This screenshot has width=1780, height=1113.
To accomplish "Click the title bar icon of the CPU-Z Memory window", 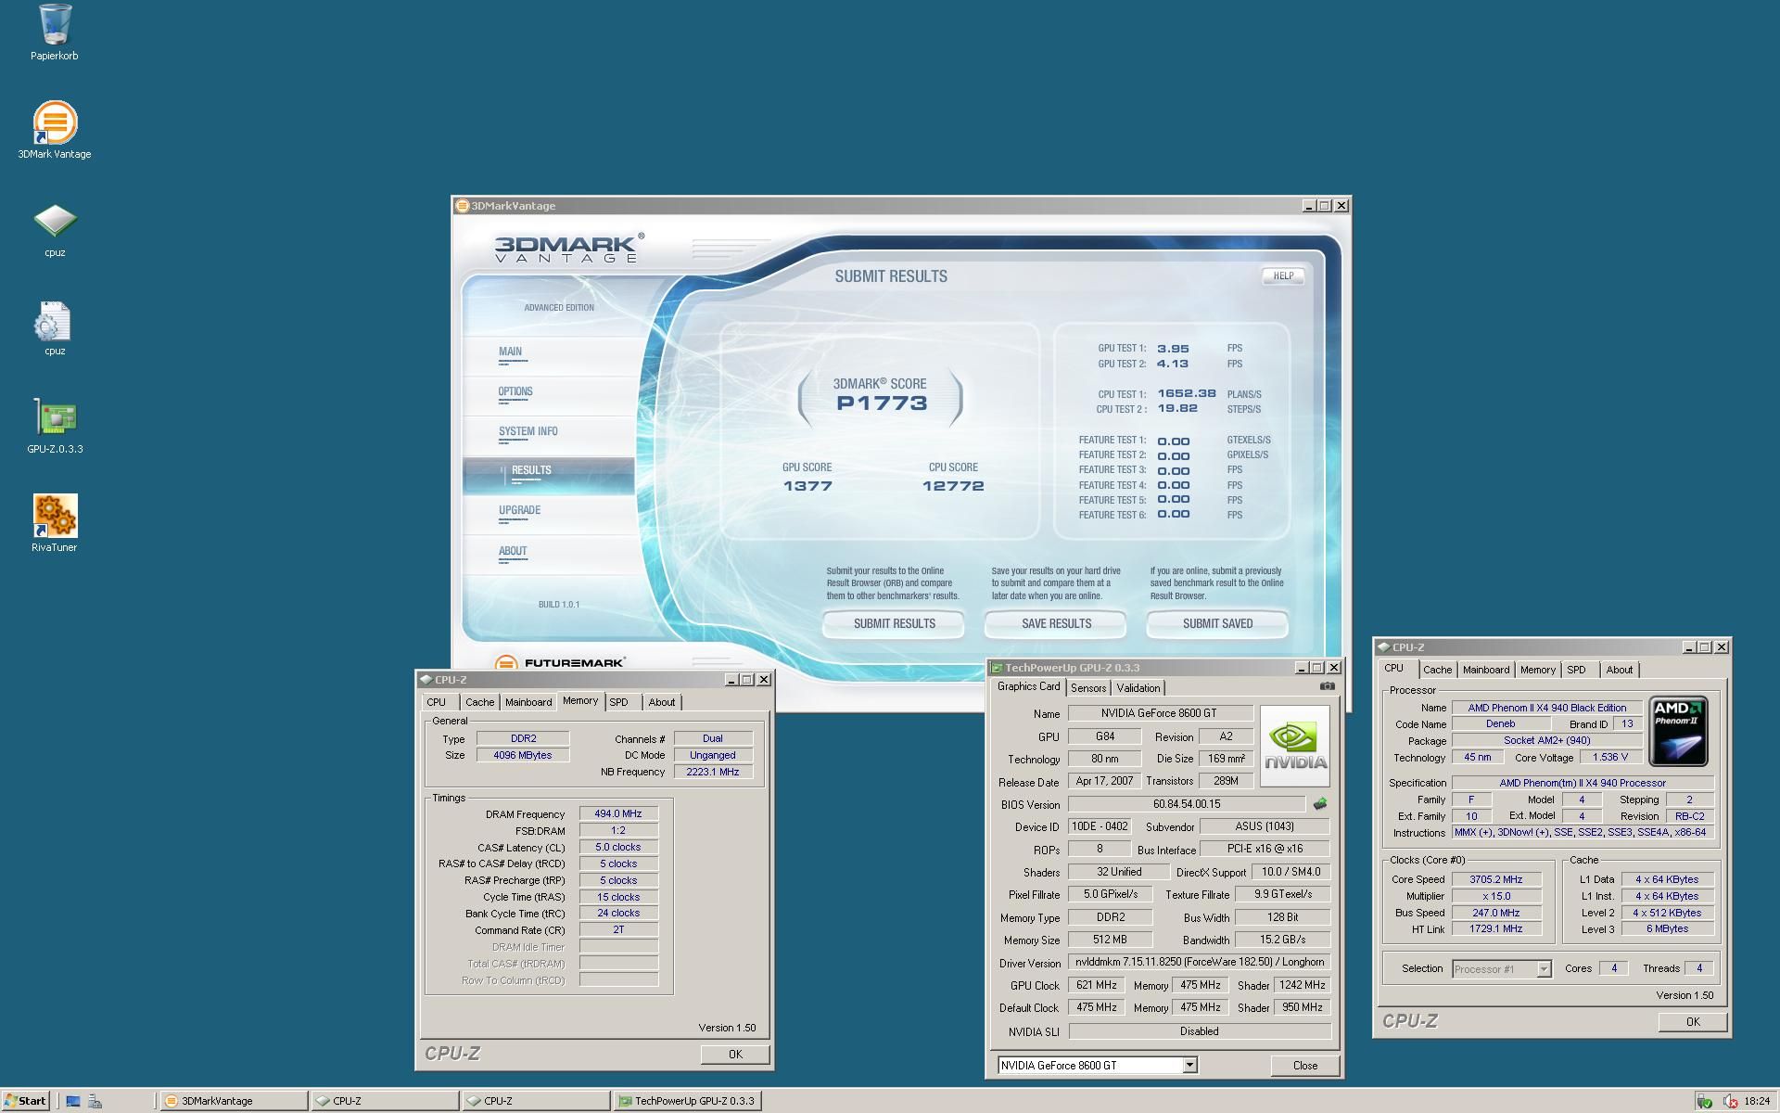I will 426,680.
